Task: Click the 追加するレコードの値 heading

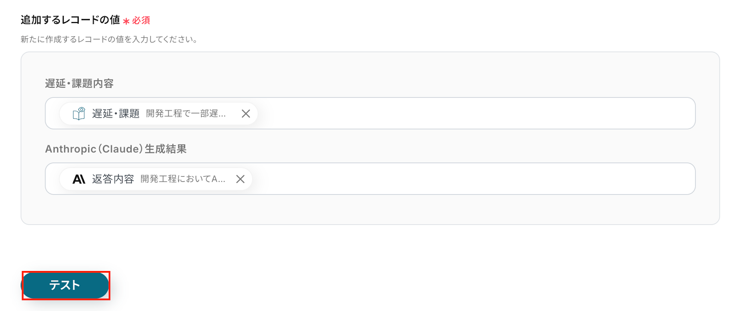Action: tap(70, 20)
